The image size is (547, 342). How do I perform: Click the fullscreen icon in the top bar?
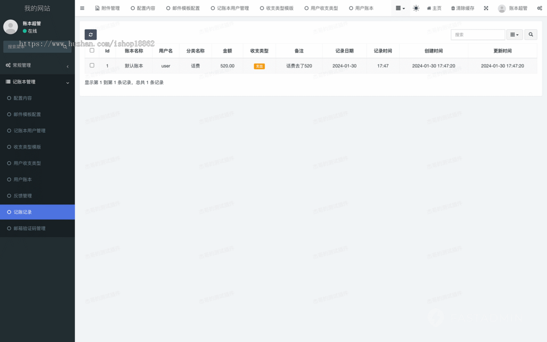[486, 8]
